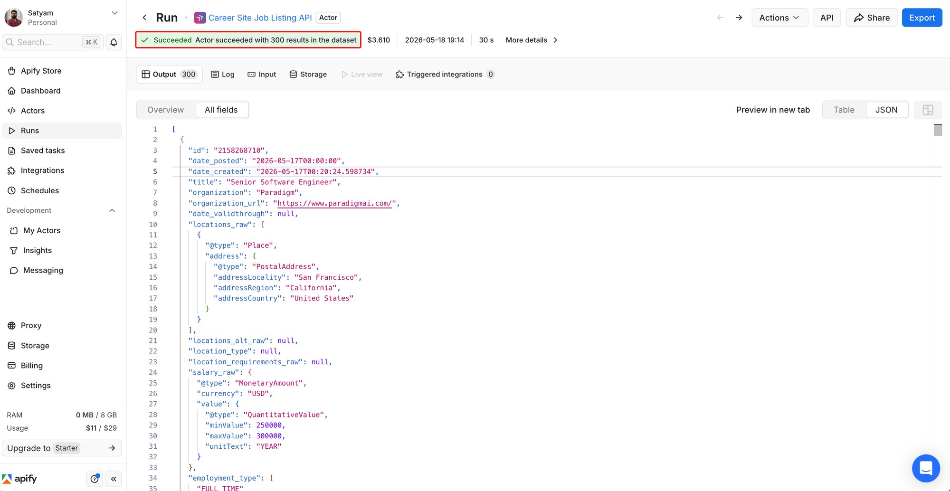The image size is (950, 491).
Task: Expand the Satyam account dropdown
Action: point(114,13)
